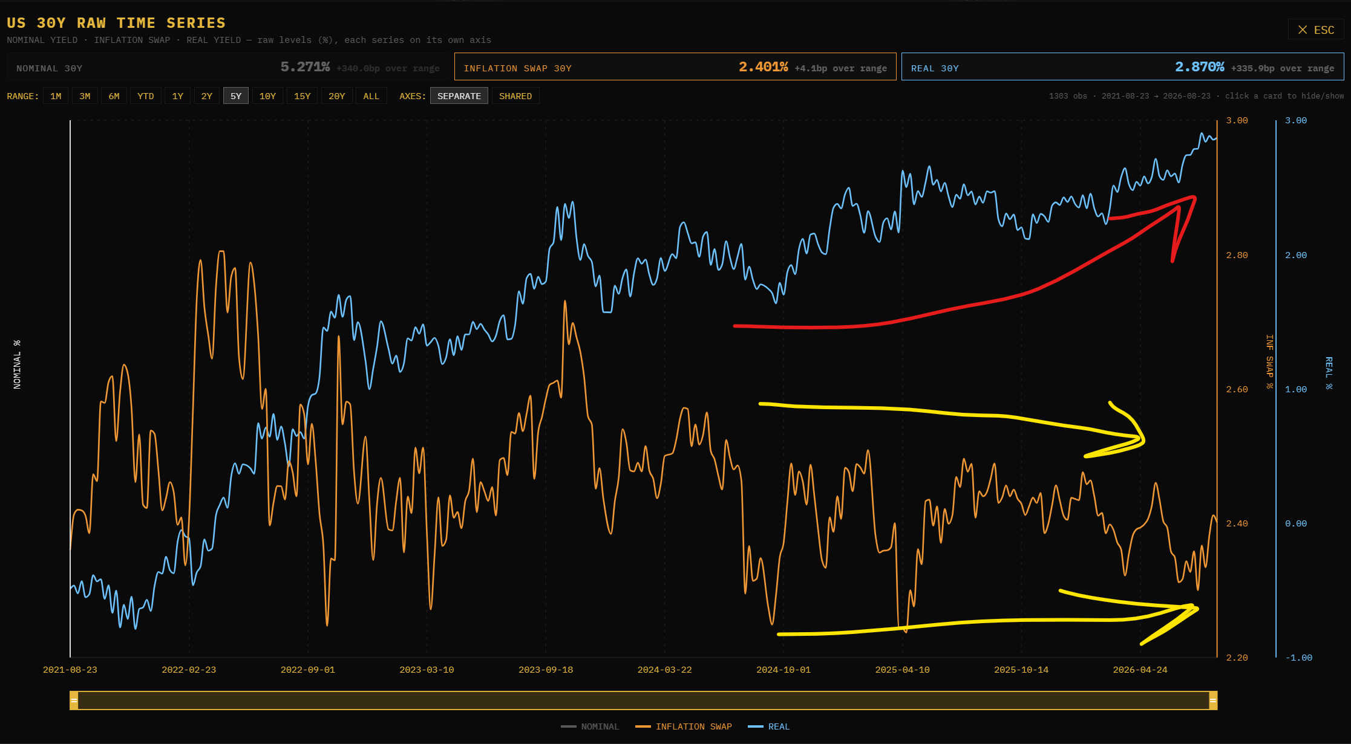
Task: Click the 2021-08-23 x-axis date label
Action: [70, 670]
